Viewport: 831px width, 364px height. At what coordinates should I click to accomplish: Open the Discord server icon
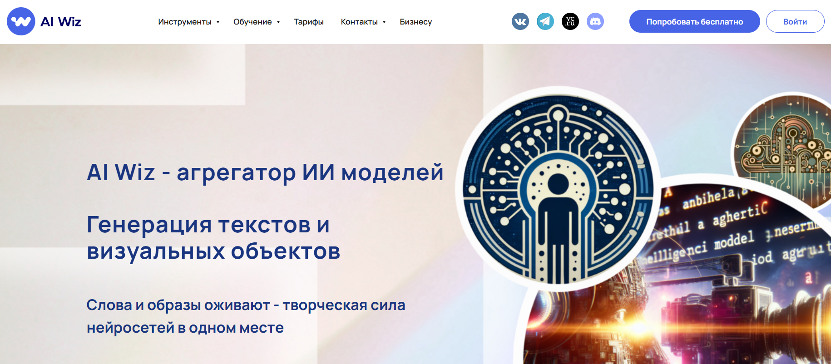point(595,21)
